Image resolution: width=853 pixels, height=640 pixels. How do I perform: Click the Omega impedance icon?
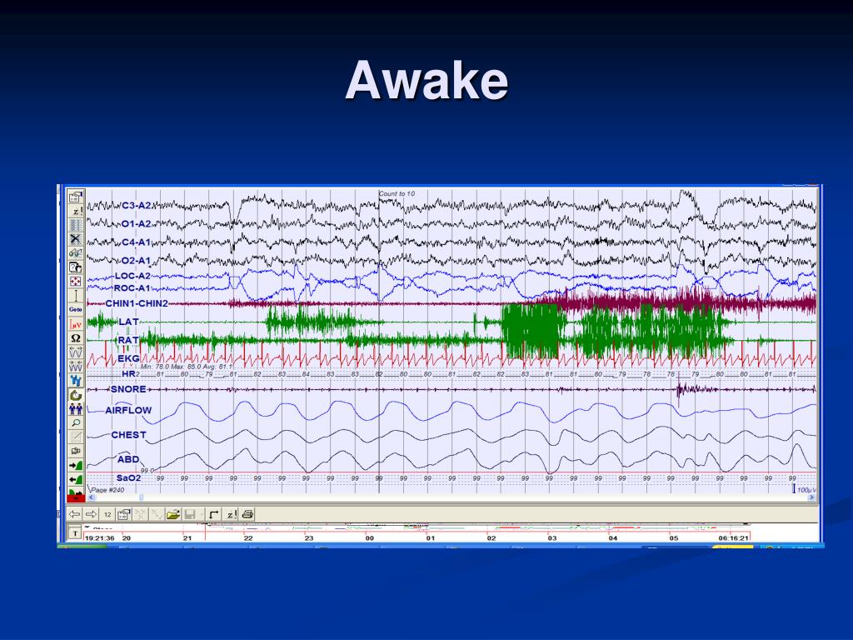[76, 338]
